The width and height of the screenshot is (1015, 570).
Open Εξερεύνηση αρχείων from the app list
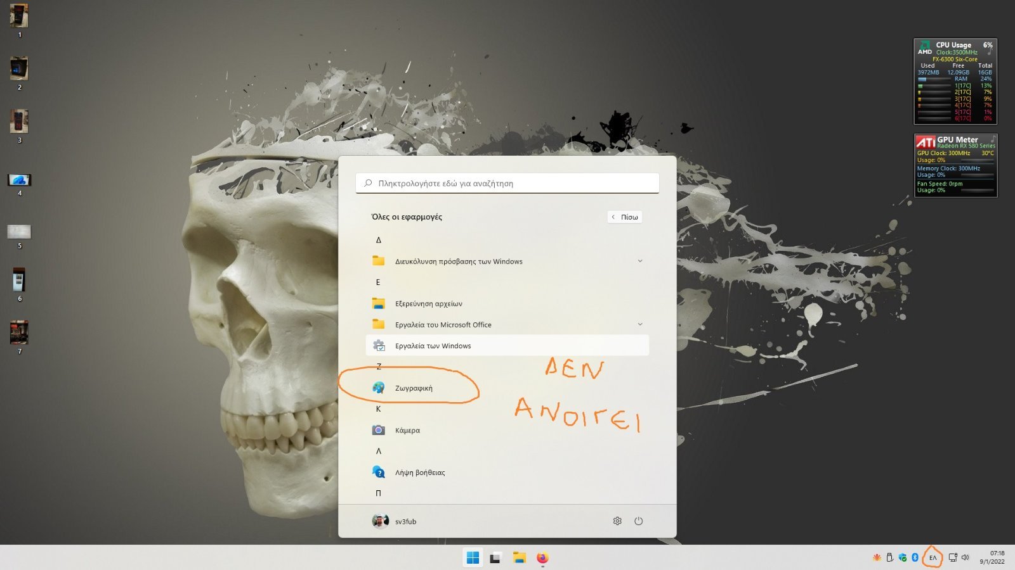[428, 304]
